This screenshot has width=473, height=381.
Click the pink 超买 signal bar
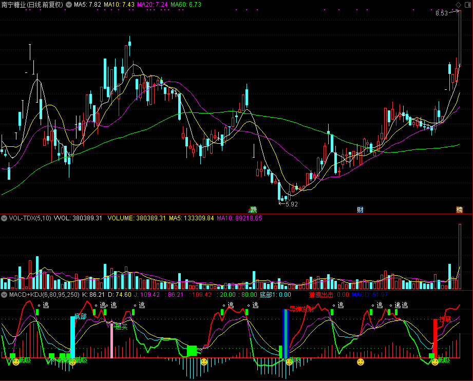(111, 341)
